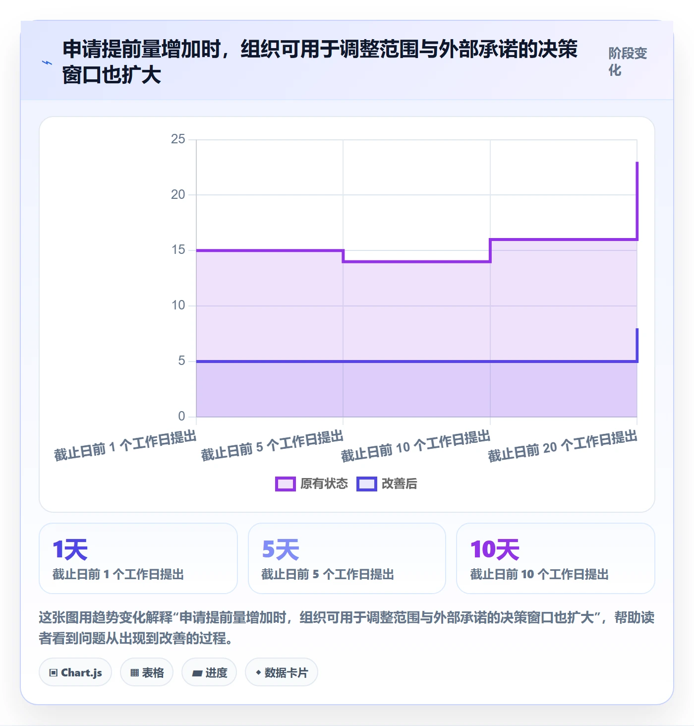Open the 10天 data card

pyautogui.click(x=556, y=558)
